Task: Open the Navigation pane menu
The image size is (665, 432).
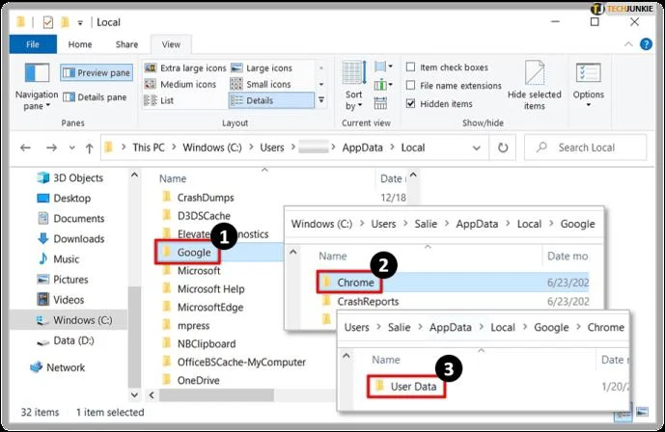Action: click(x=37, y=87)
